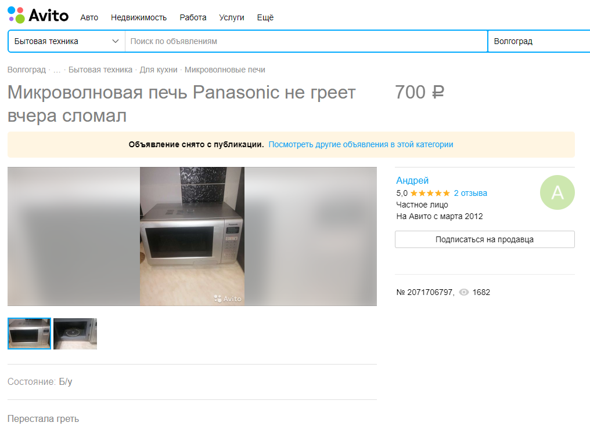Image resolution: width=590 pixels, height=437 pixels.
Task: View the 2 отзыва reviews link
Action: (470, 193)
